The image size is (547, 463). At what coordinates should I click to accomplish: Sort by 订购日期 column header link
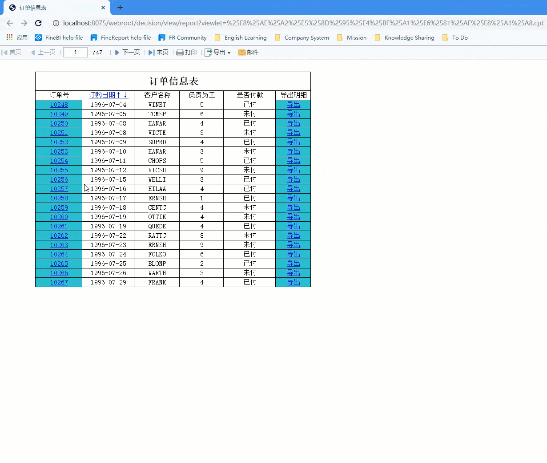click(x=108, y=95)
